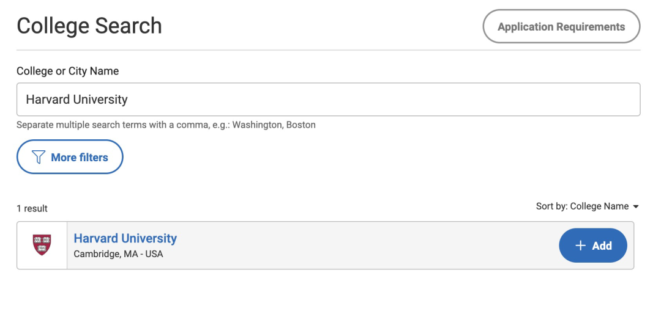The width and height of the screenshot is (661, 317).
Task: Click the Harvard crest logo
Action: pyautogui.click(x=42, y=245)
